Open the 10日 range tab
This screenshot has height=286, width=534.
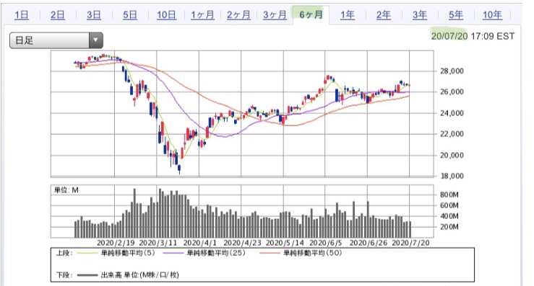[x=166, y=15]
